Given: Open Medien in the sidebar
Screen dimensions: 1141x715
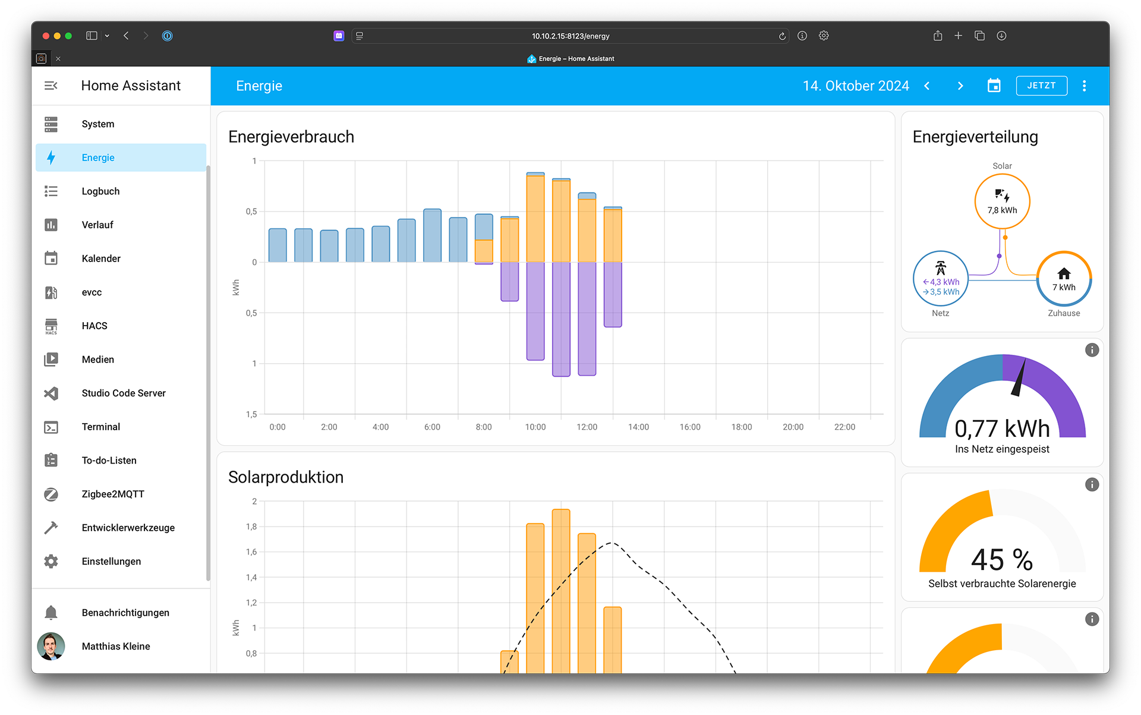Looking at the screenshot, I should tap(121, 360).
